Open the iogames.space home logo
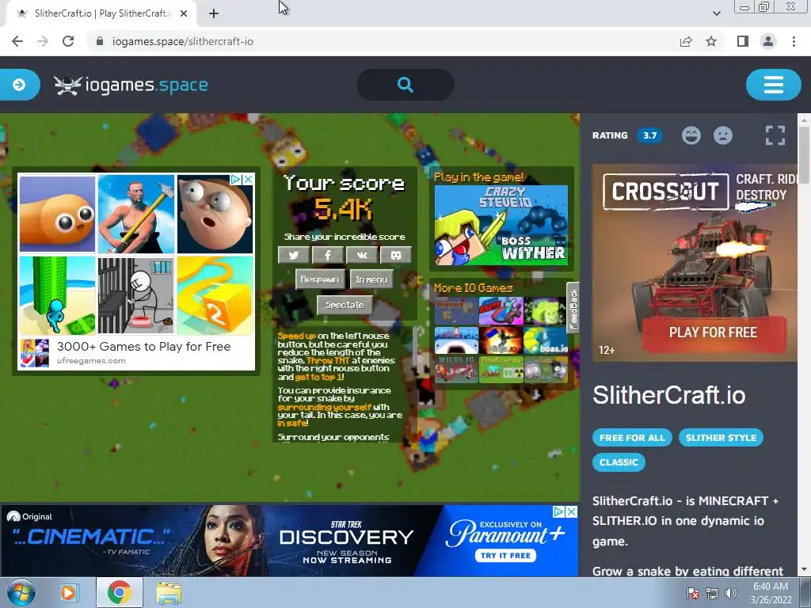This screenshot has height=608, width=811. click(x=131, y=85)
